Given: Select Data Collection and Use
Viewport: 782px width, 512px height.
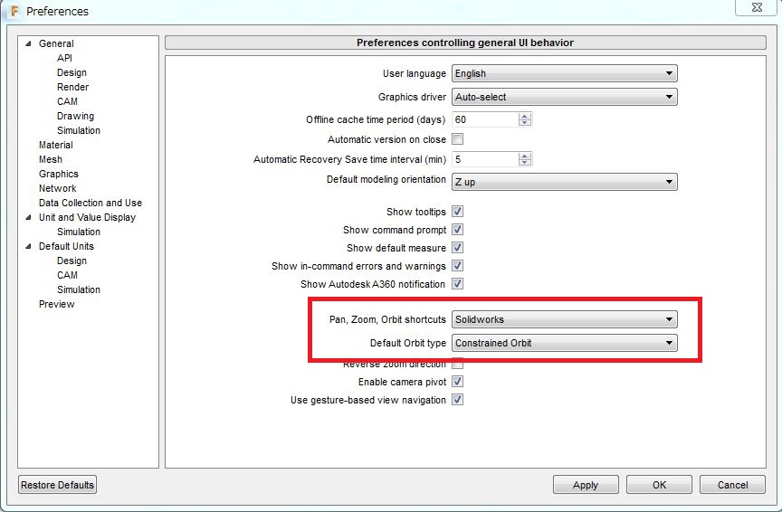Looking at the screenshot, I should pyautogui.click(x=91, y=203).
